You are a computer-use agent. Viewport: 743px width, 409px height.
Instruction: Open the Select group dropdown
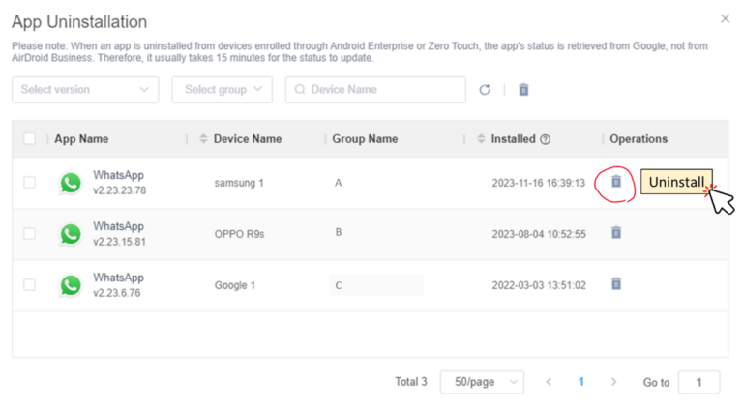(x=222, y=90)
